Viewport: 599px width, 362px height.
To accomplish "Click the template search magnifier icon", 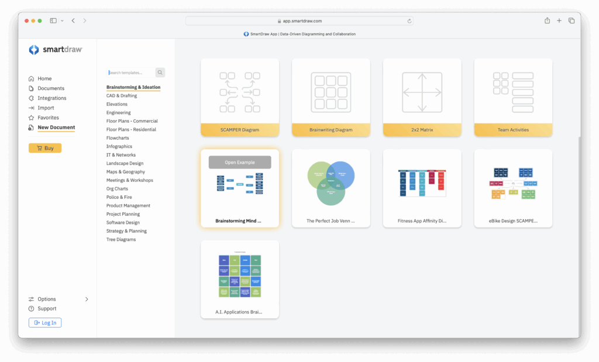I will pos(160,73).
